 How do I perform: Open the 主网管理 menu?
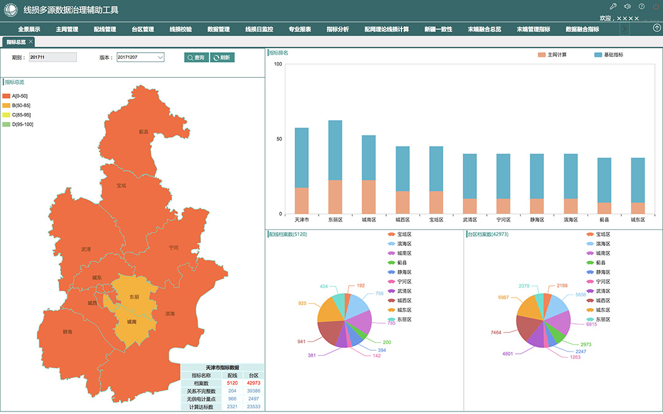[67, 29]
